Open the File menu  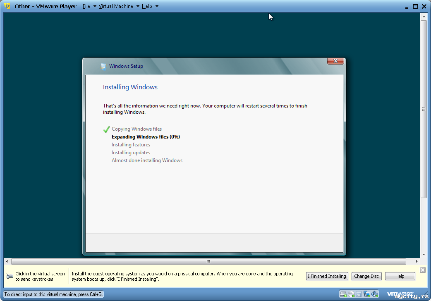point(86,6)
